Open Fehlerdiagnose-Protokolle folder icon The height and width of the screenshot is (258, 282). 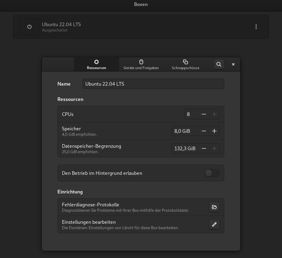214,207
